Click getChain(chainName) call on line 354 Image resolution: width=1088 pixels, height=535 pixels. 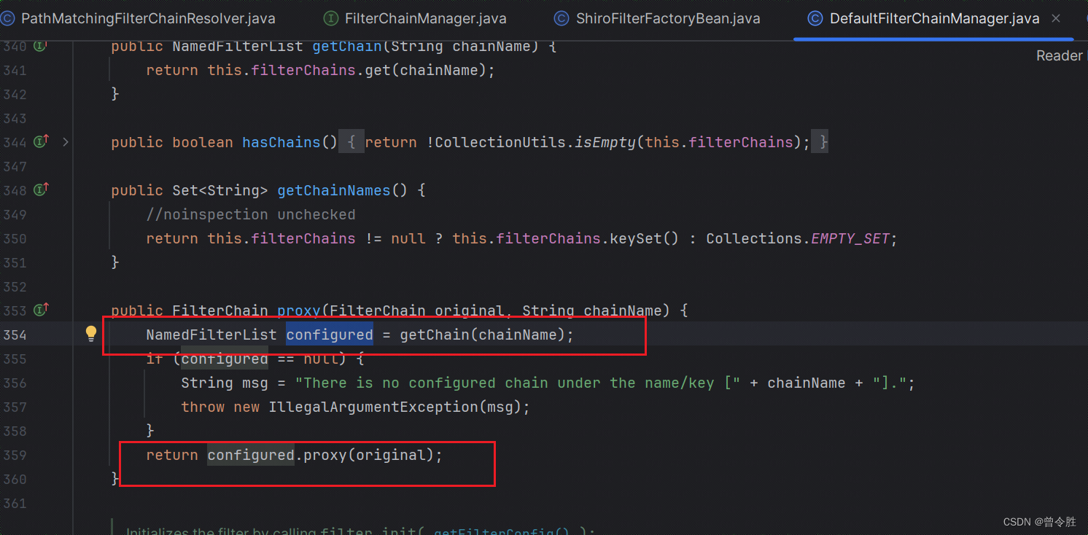point(482,335)
